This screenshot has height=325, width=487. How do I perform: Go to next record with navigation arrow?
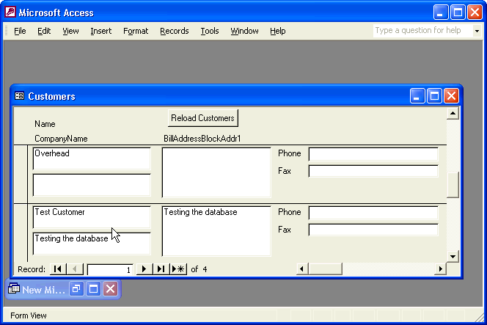[x=144, y=269]
